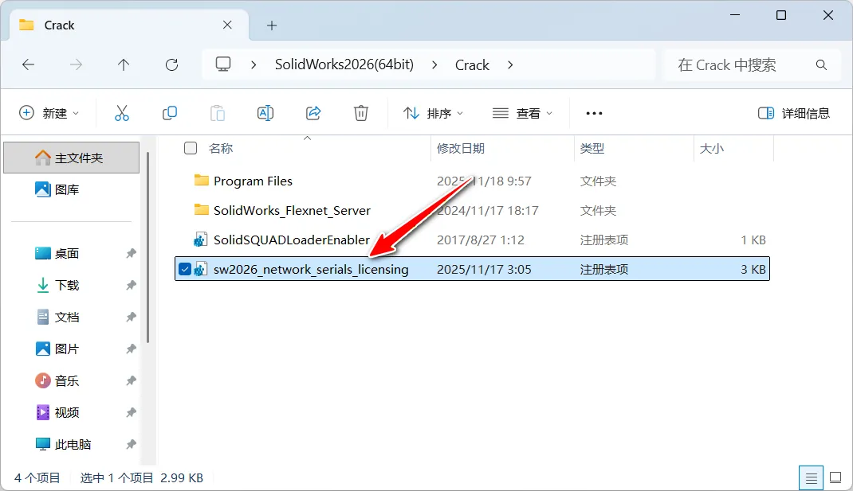Click the date 2017/8/27 1:12
This screenshot has height=491, width=853.
click(481, 240)
